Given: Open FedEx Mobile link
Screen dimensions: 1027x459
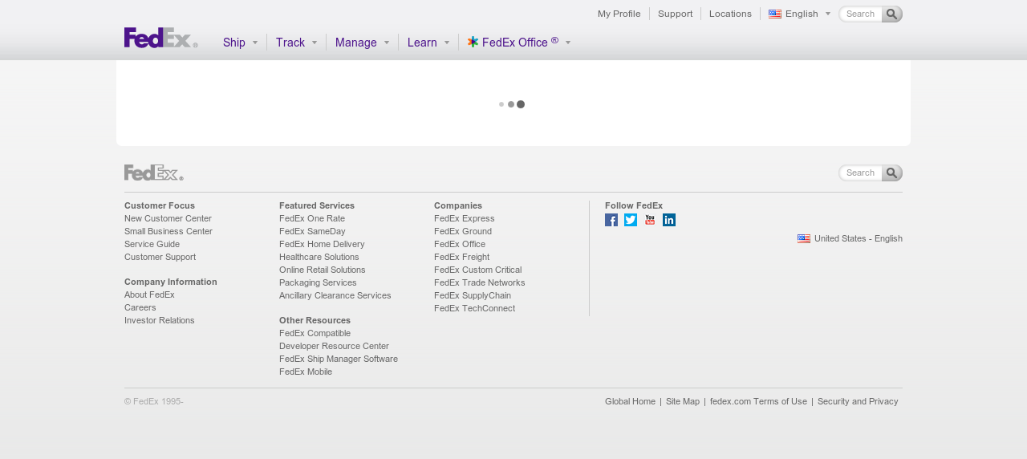Looking at the screenshot, I should coord(306,372).
